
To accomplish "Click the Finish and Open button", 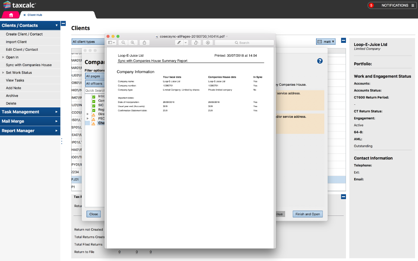I will [x=308, y=214].
